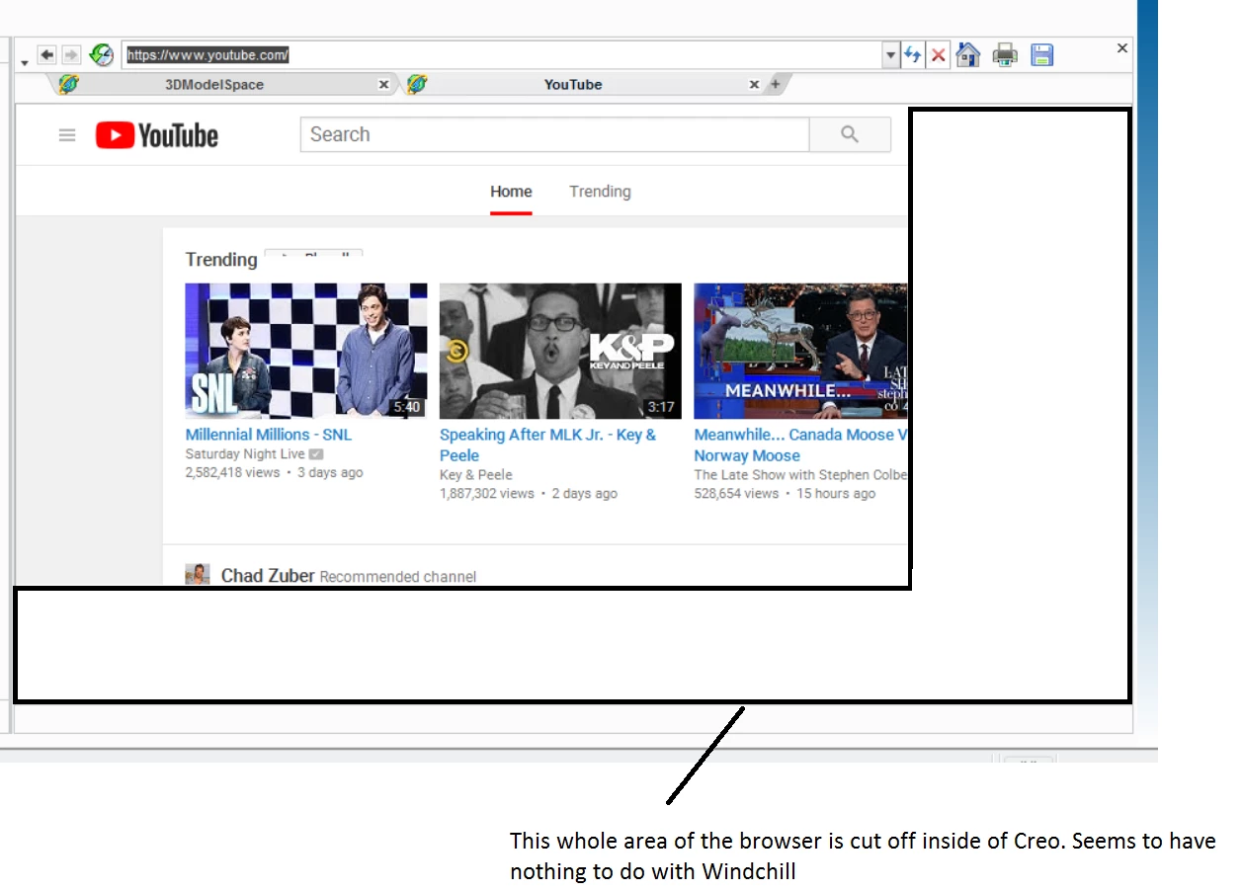Select the Trending tab on YouTube

(600, 192)
